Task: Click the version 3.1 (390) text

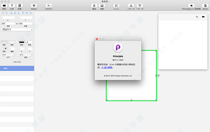Action: [118, 60]
